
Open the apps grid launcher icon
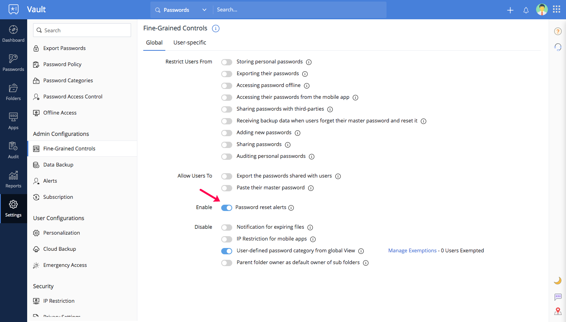tap(557, 9)
